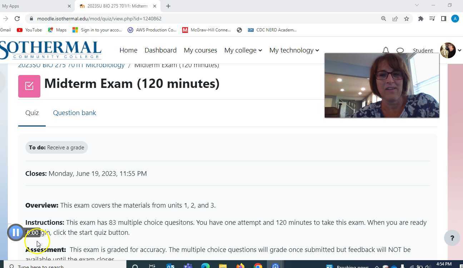Click the zoom magnifier in the address bar
This screenshot has width=463, height=268.
click(x=383, y=19)
